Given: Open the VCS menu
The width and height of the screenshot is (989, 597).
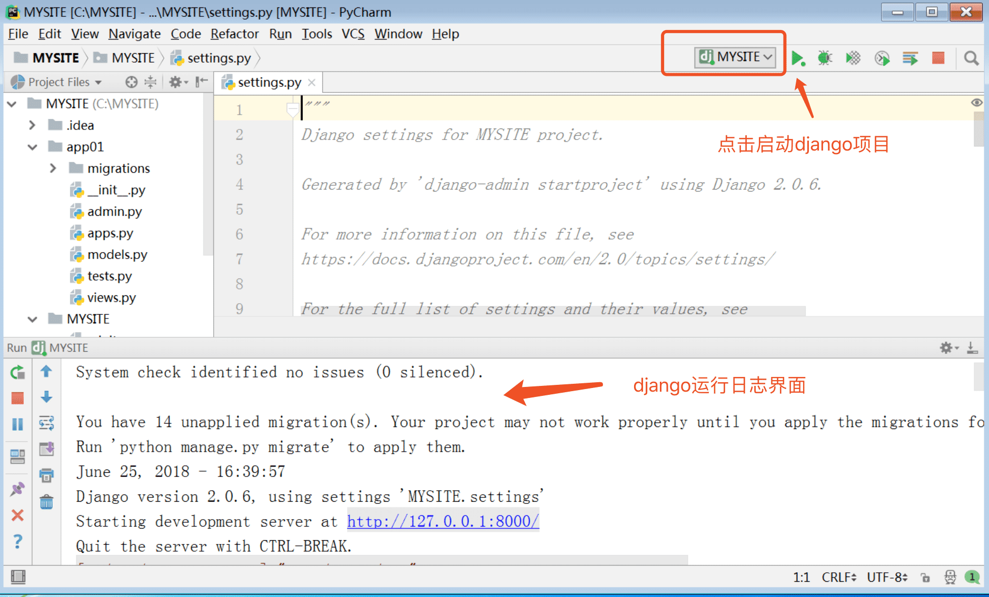Looking at the screenshot, I should coord(353,34).
